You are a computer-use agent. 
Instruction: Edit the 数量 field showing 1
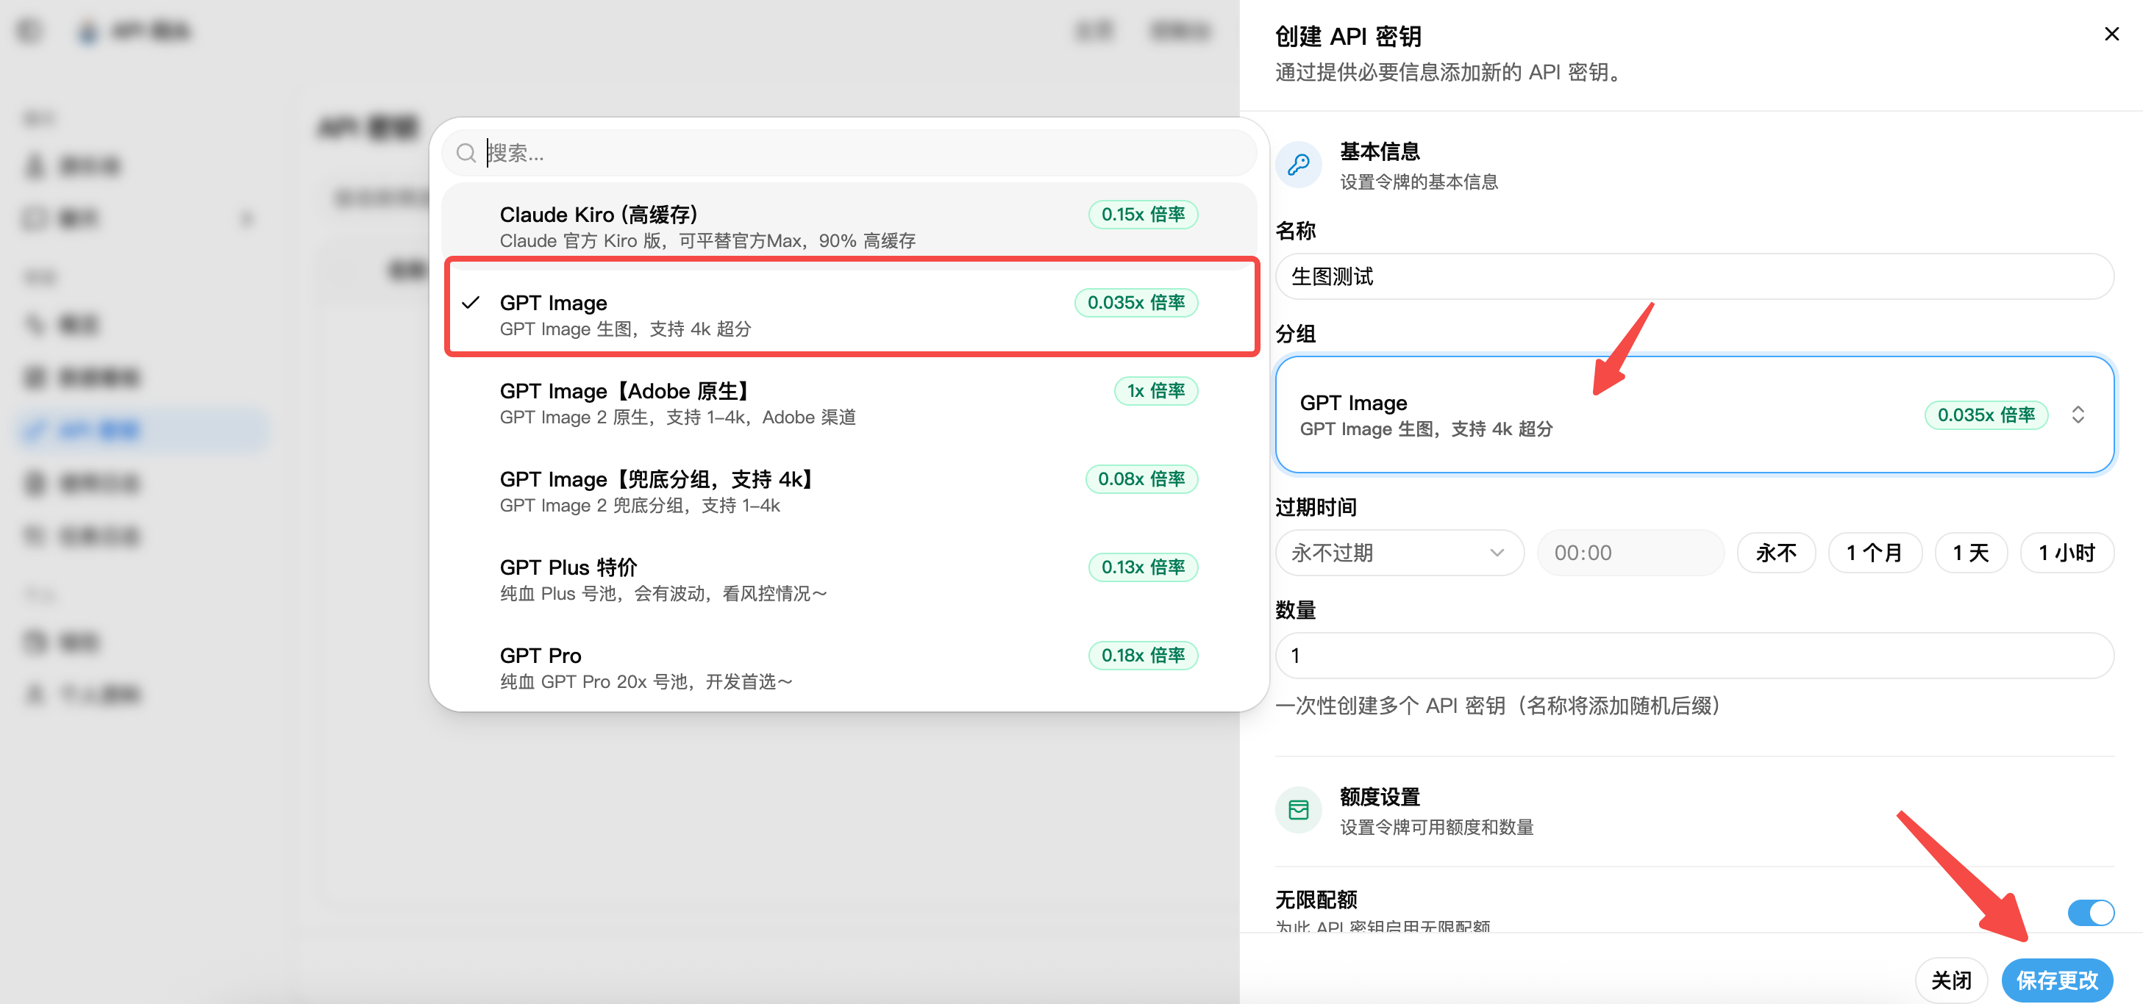coord(1694,656)
